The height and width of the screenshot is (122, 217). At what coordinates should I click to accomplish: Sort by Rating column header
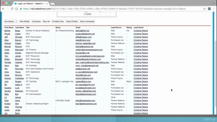129,27
